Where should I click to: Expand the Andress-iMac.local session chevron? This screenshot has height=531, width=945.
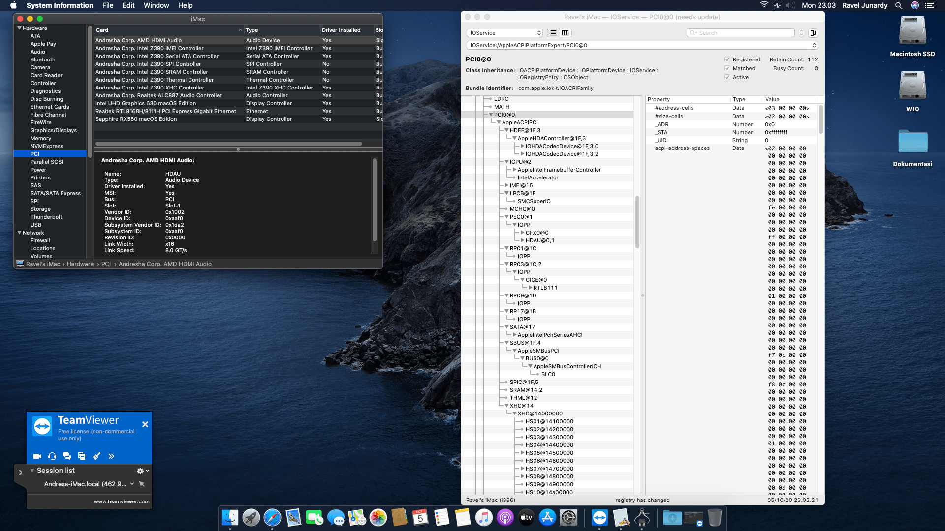[x=131, y=484]
